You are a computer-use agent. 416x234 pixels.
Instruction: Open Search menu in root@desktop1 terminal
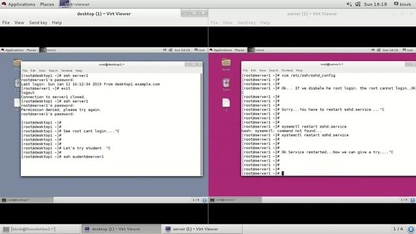point(53,71)
